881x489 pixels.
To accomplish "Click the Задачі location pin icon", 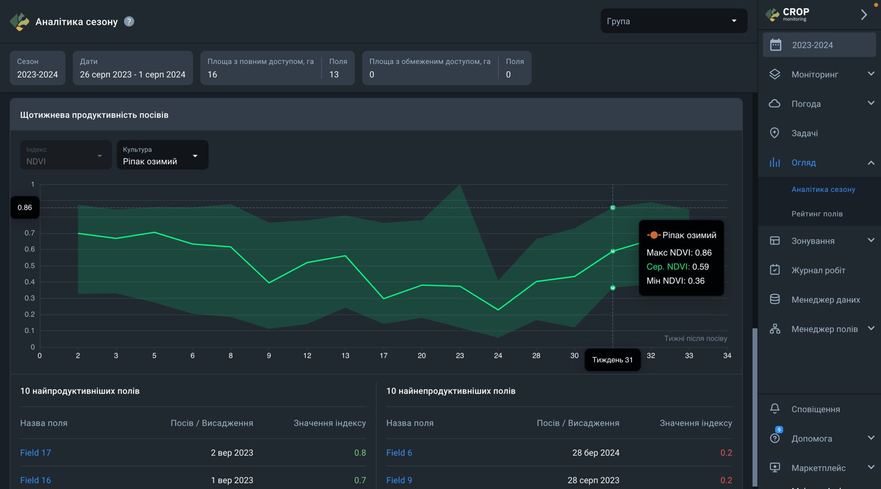I will click(774, 133).
